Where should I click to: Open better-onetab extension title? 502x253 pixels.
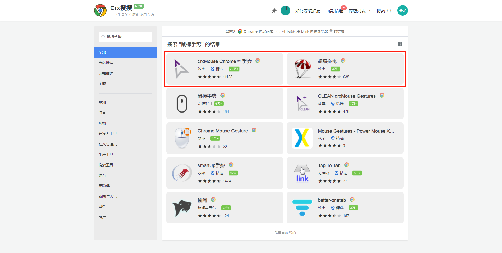pyautogui.click(x=332, y=200)
